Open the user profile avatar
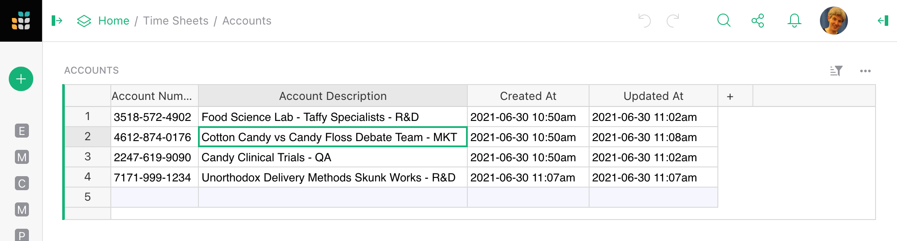The width and height of the screenshot is (897, 241). (833, 21)
